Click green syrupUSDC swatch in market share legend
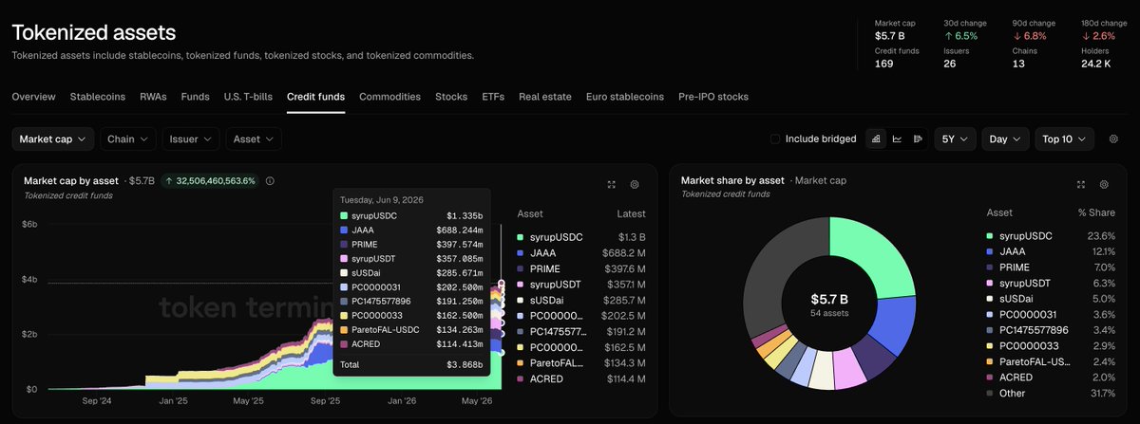 point(991,236)
